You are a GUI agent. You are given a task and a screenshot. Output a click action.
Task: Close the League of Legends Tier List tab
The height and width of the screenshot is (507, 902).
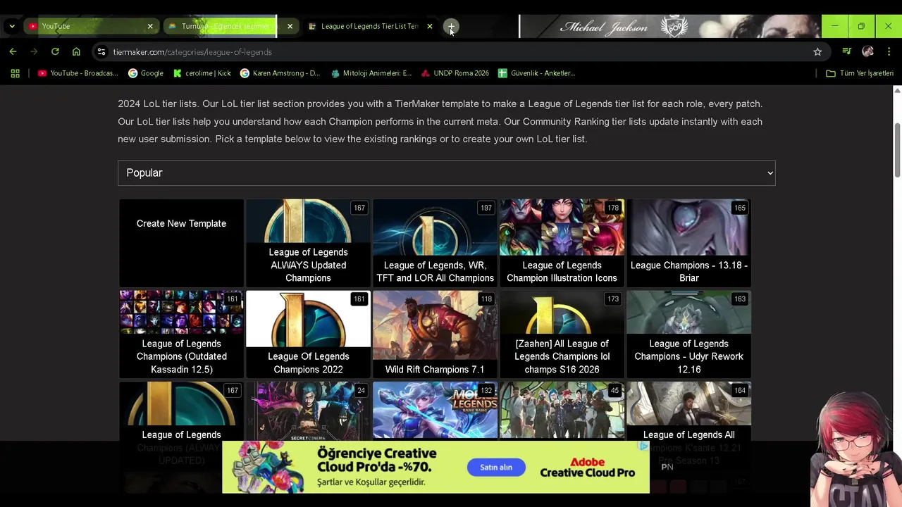pyautogui.click(x=430, y=26)
